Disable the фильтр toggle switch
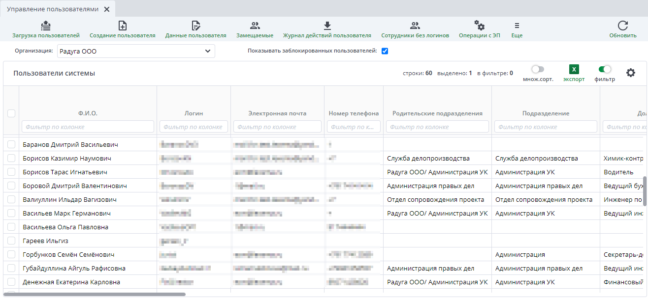 [x=605, y=70]
